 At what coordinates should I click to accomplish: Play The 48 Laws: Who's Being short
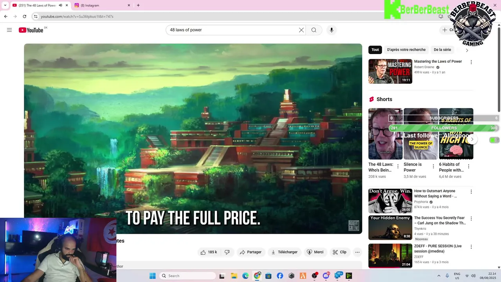pos(385,134)
